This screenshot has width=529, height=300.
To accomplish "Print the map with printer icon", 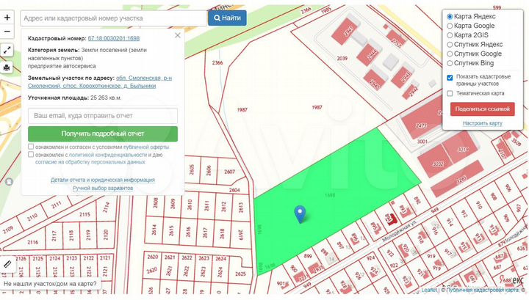I will (x=7, y=68).
